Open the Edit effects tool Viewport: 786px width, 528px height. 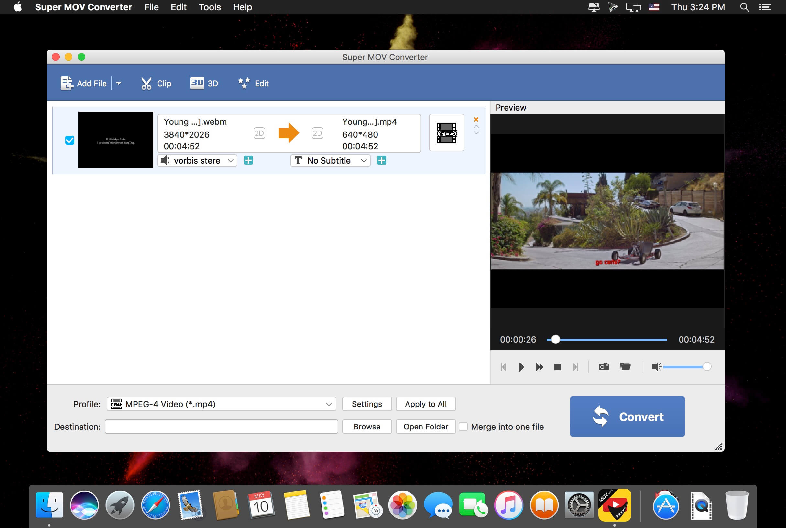[x=253, y=83]
